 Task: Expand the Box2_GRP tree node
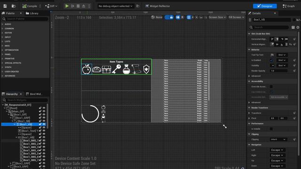point(10,163)
